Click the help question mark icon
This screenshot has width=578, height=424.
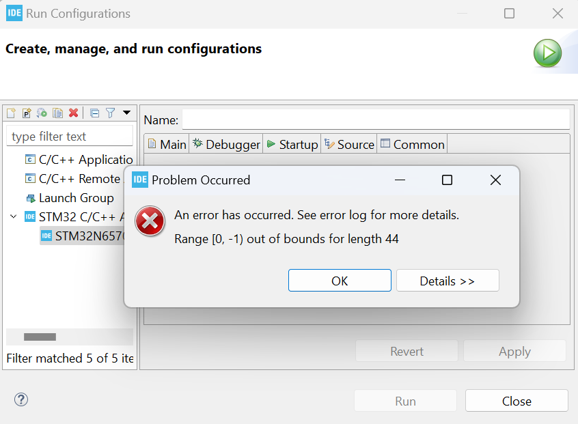pyautogui.click(x=21, y=400)
